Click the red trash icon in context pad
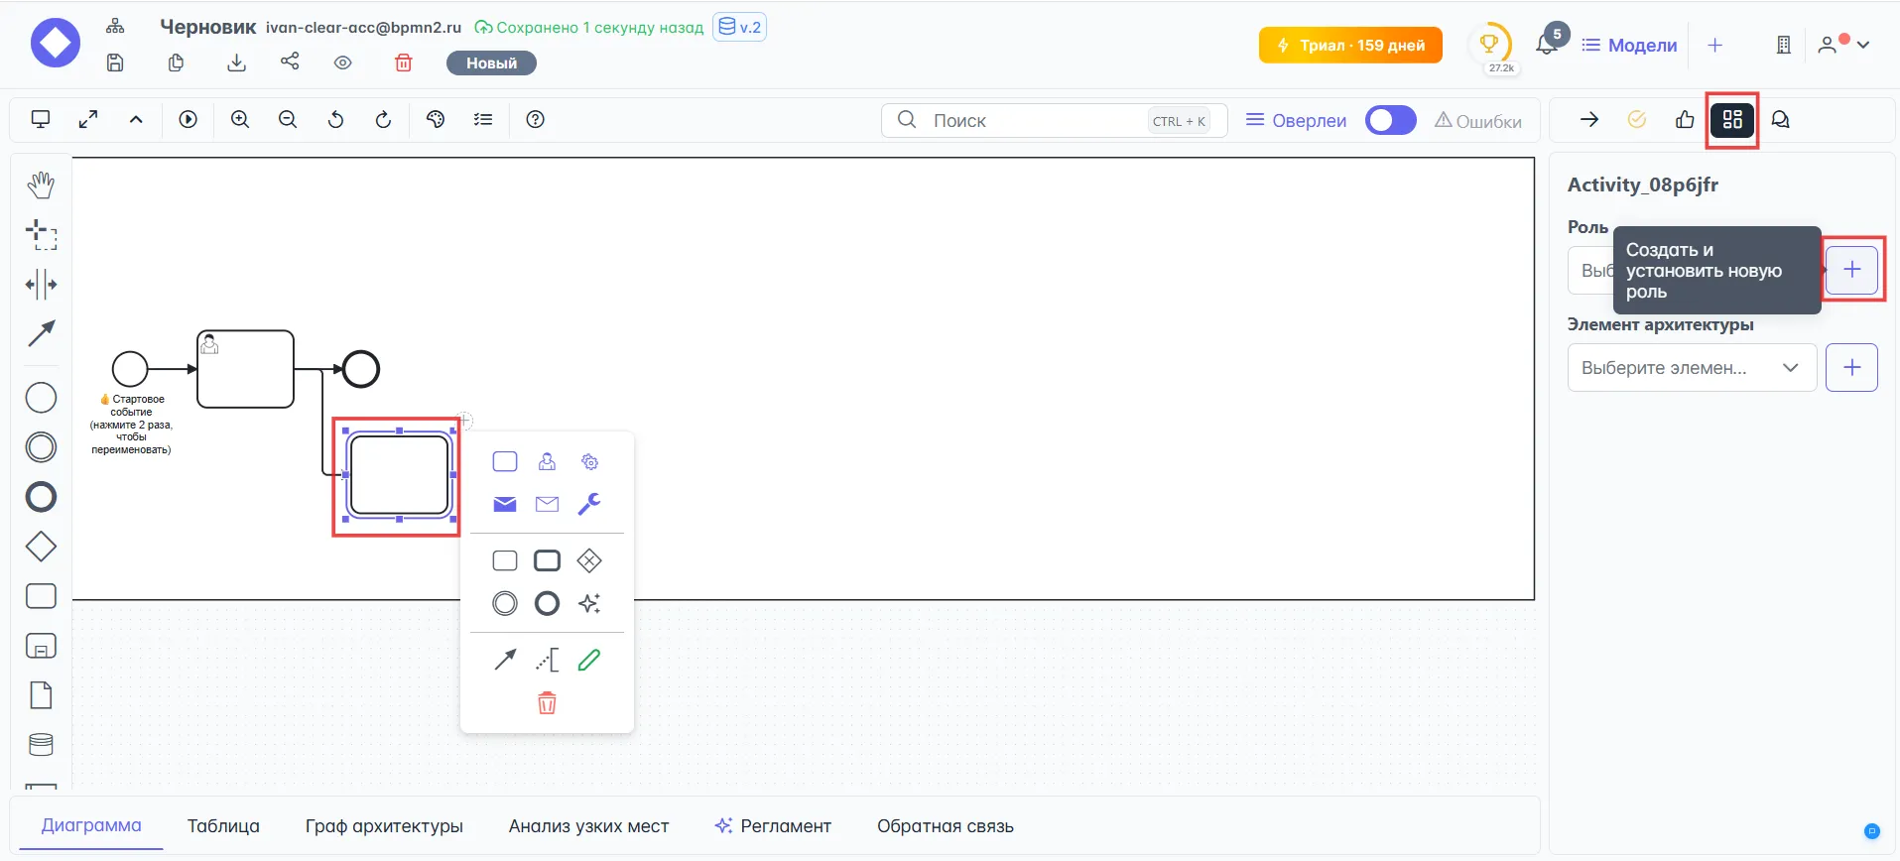Viewport: 1900px width, 861px height. point(547,703)
